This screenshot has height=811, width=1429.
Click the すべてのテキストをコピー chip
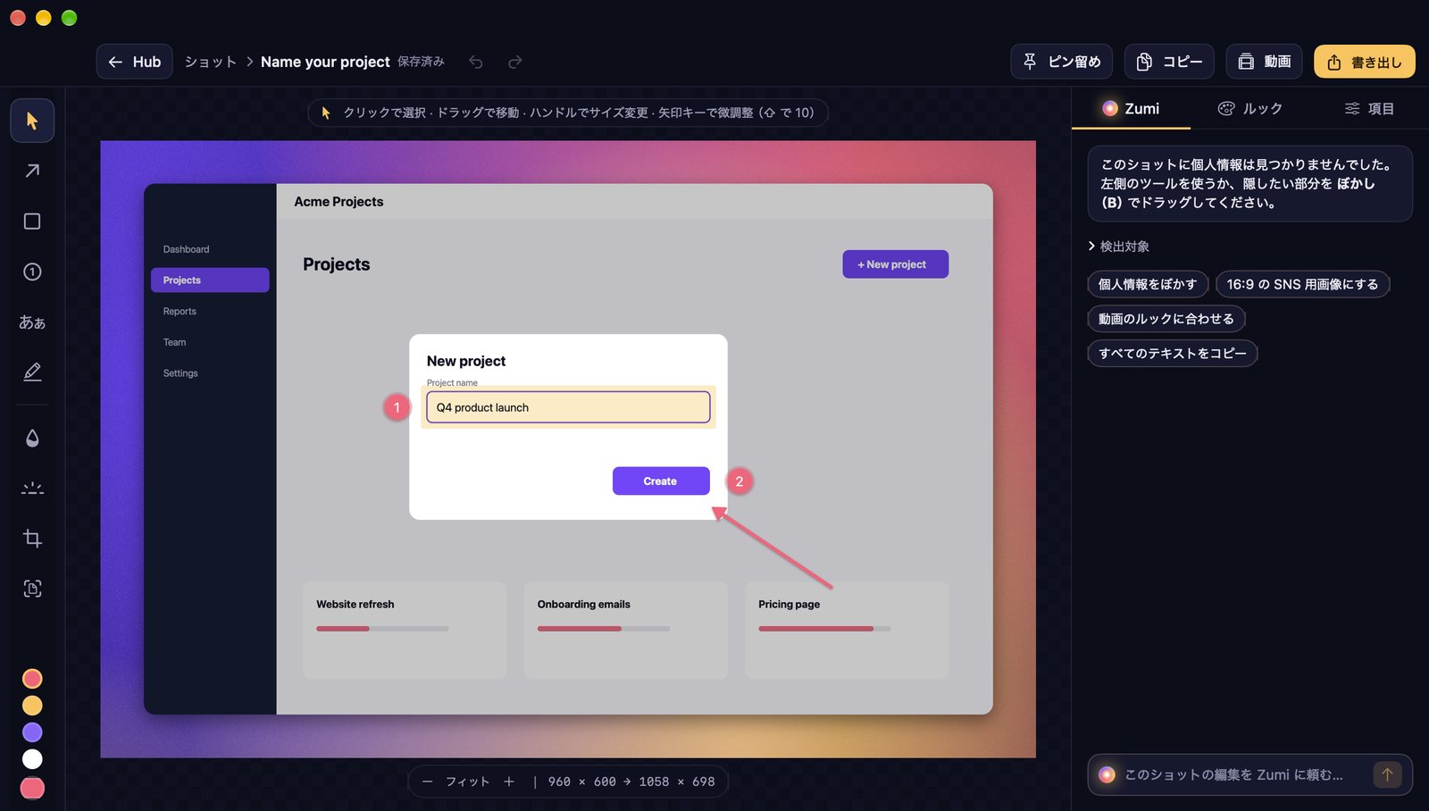[x=1173, y=353]
